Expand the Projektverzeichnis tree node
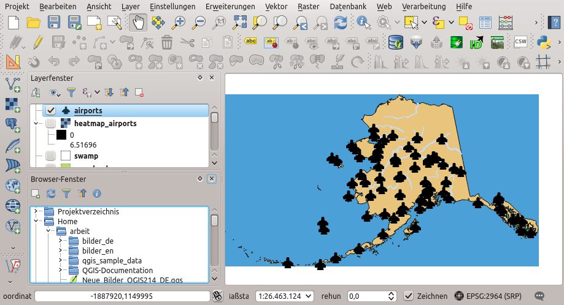 tap(36, 211)
